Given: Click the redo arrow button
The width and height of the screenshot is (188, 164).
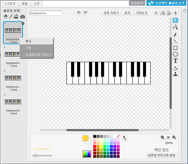Looking at the screenshot, I should point(85,13).
